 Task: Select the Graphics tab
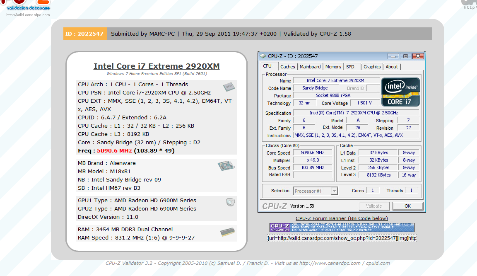tap(372, 67)
